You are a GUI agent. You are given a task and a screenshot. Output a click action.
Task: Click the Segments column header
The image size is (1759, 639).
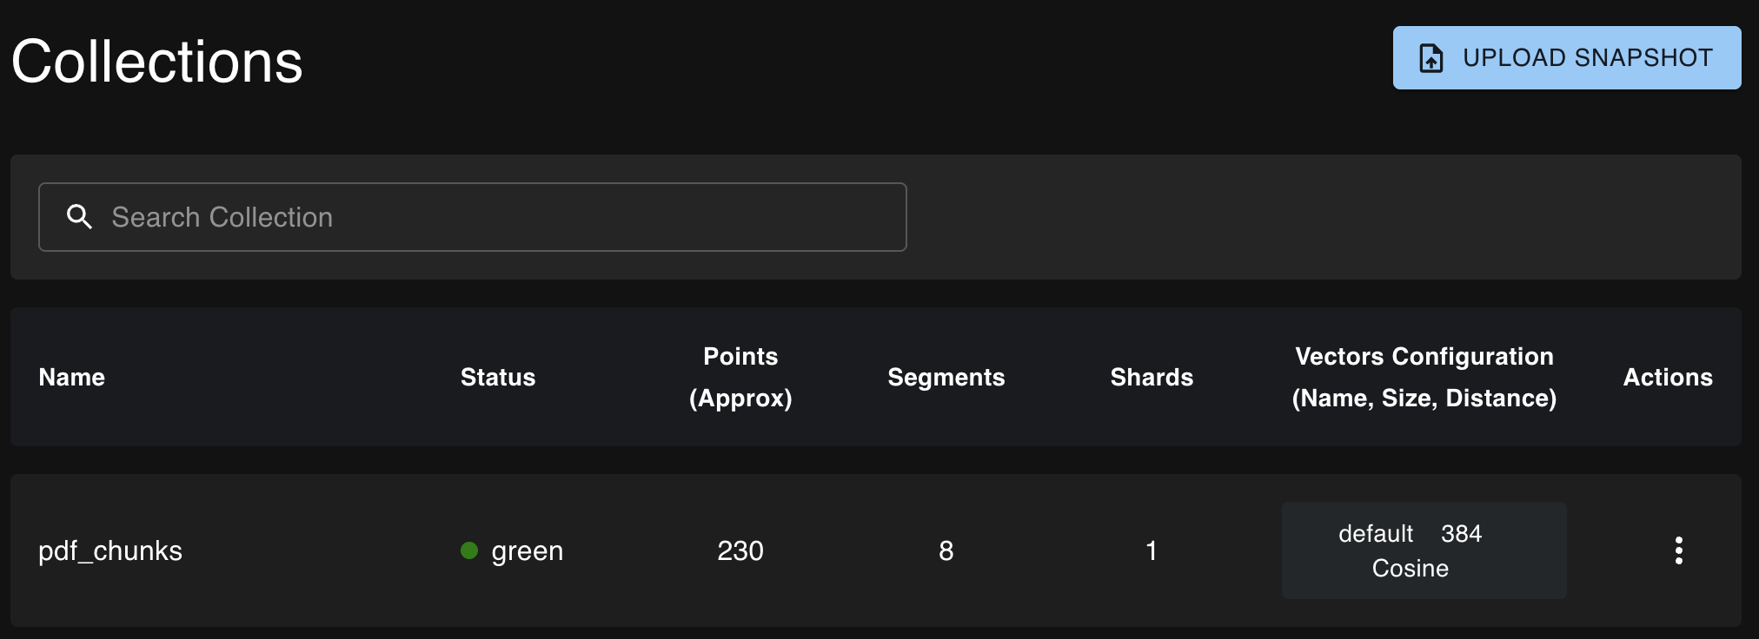[x=946, y=377]
